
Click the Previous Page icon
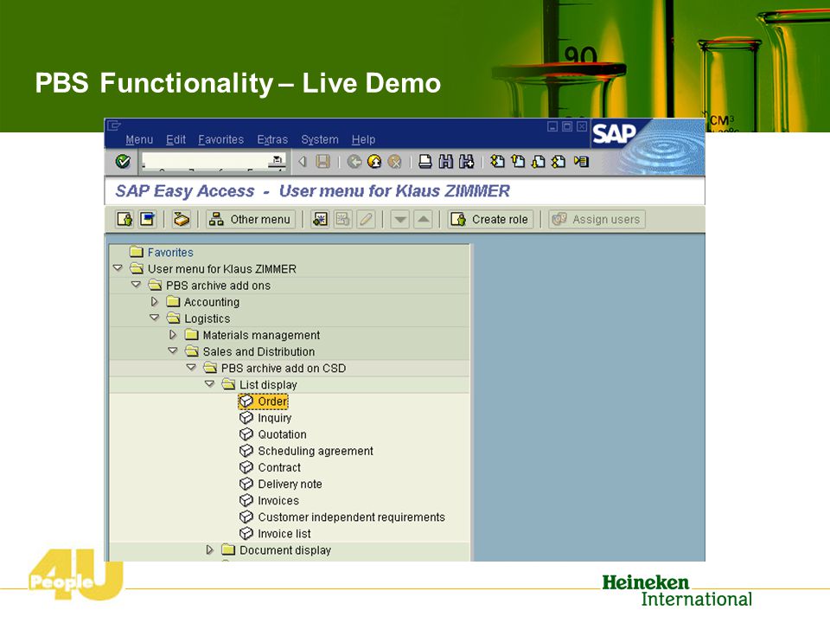(518, 161)
